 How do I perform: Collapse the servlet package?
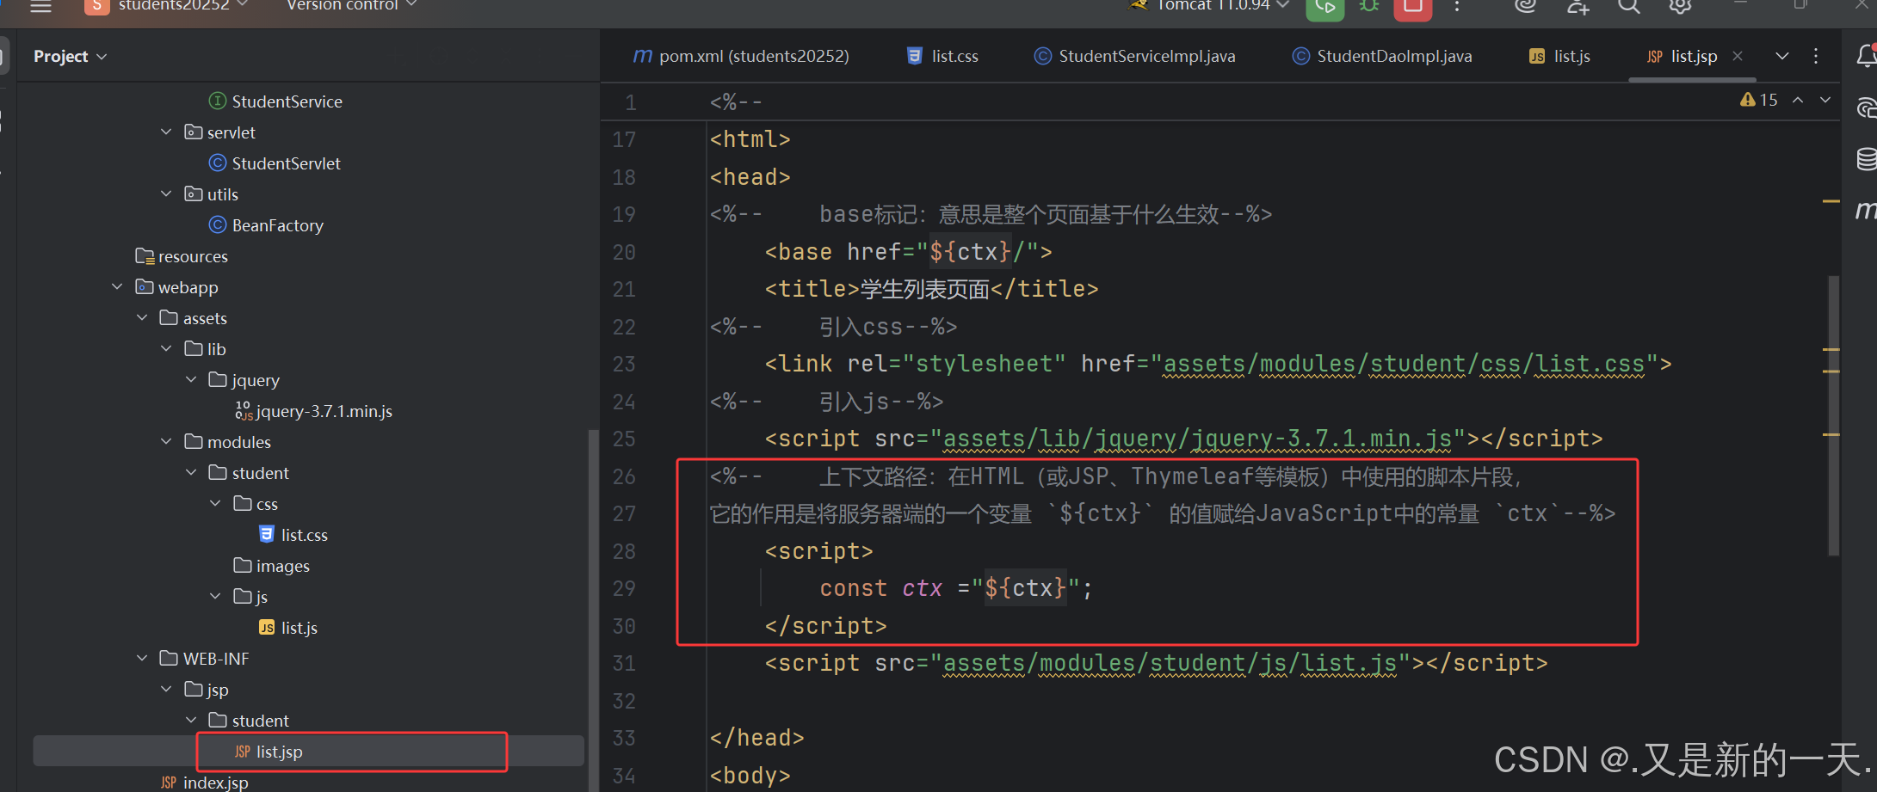pyautogui.click(x=166, y=132)
